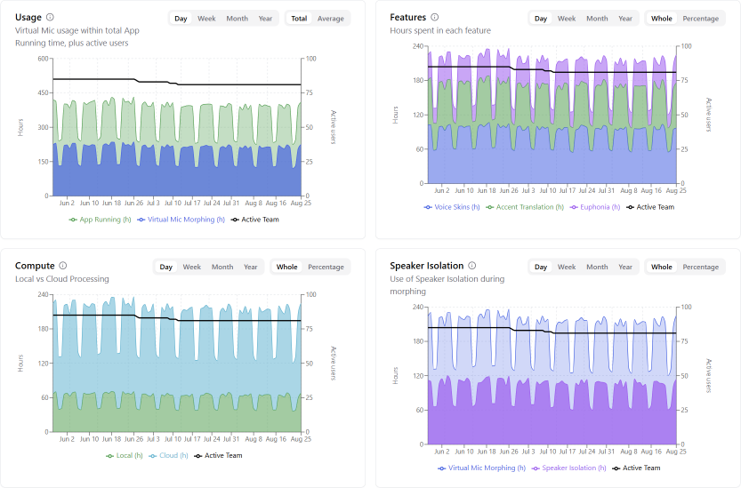The height and width of the screenshot is (488, 741).
Task: Click the Speaker Isolation card title
Action: coord(427,266)
